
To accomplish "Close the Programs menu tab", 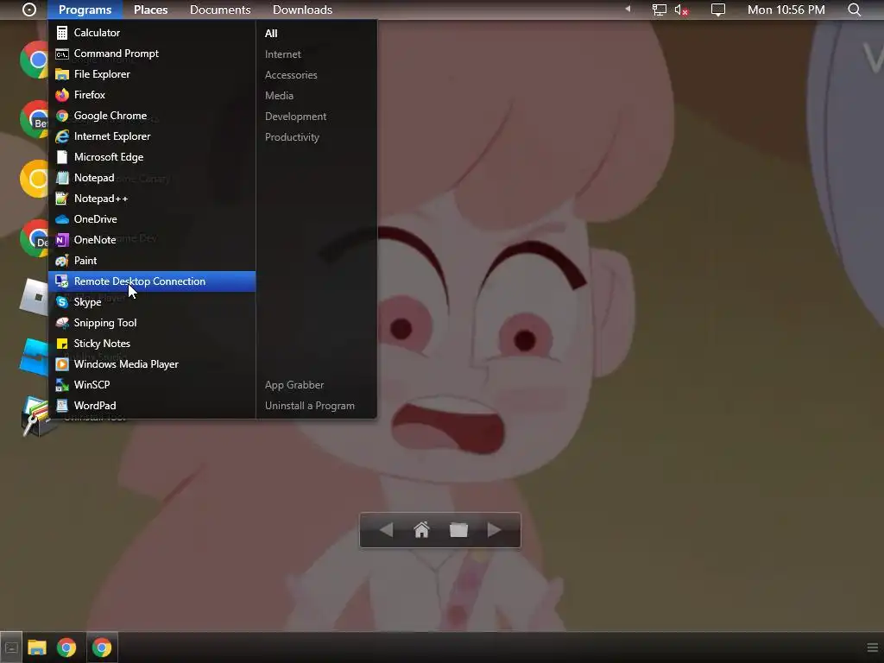I will [85, 9].
